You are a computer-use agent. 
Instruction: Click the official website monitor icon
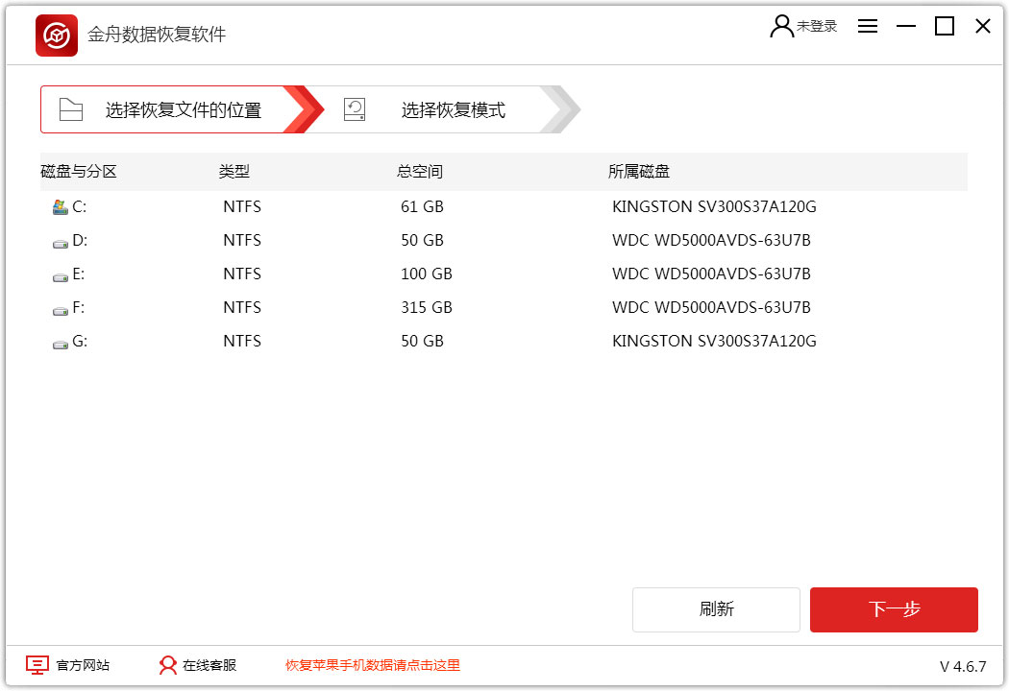pyautogui.click(x=37, y=665)
